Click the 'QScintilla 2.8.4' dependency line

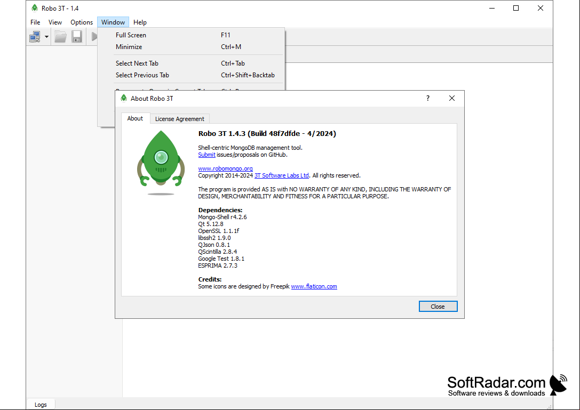coord(218,252)
